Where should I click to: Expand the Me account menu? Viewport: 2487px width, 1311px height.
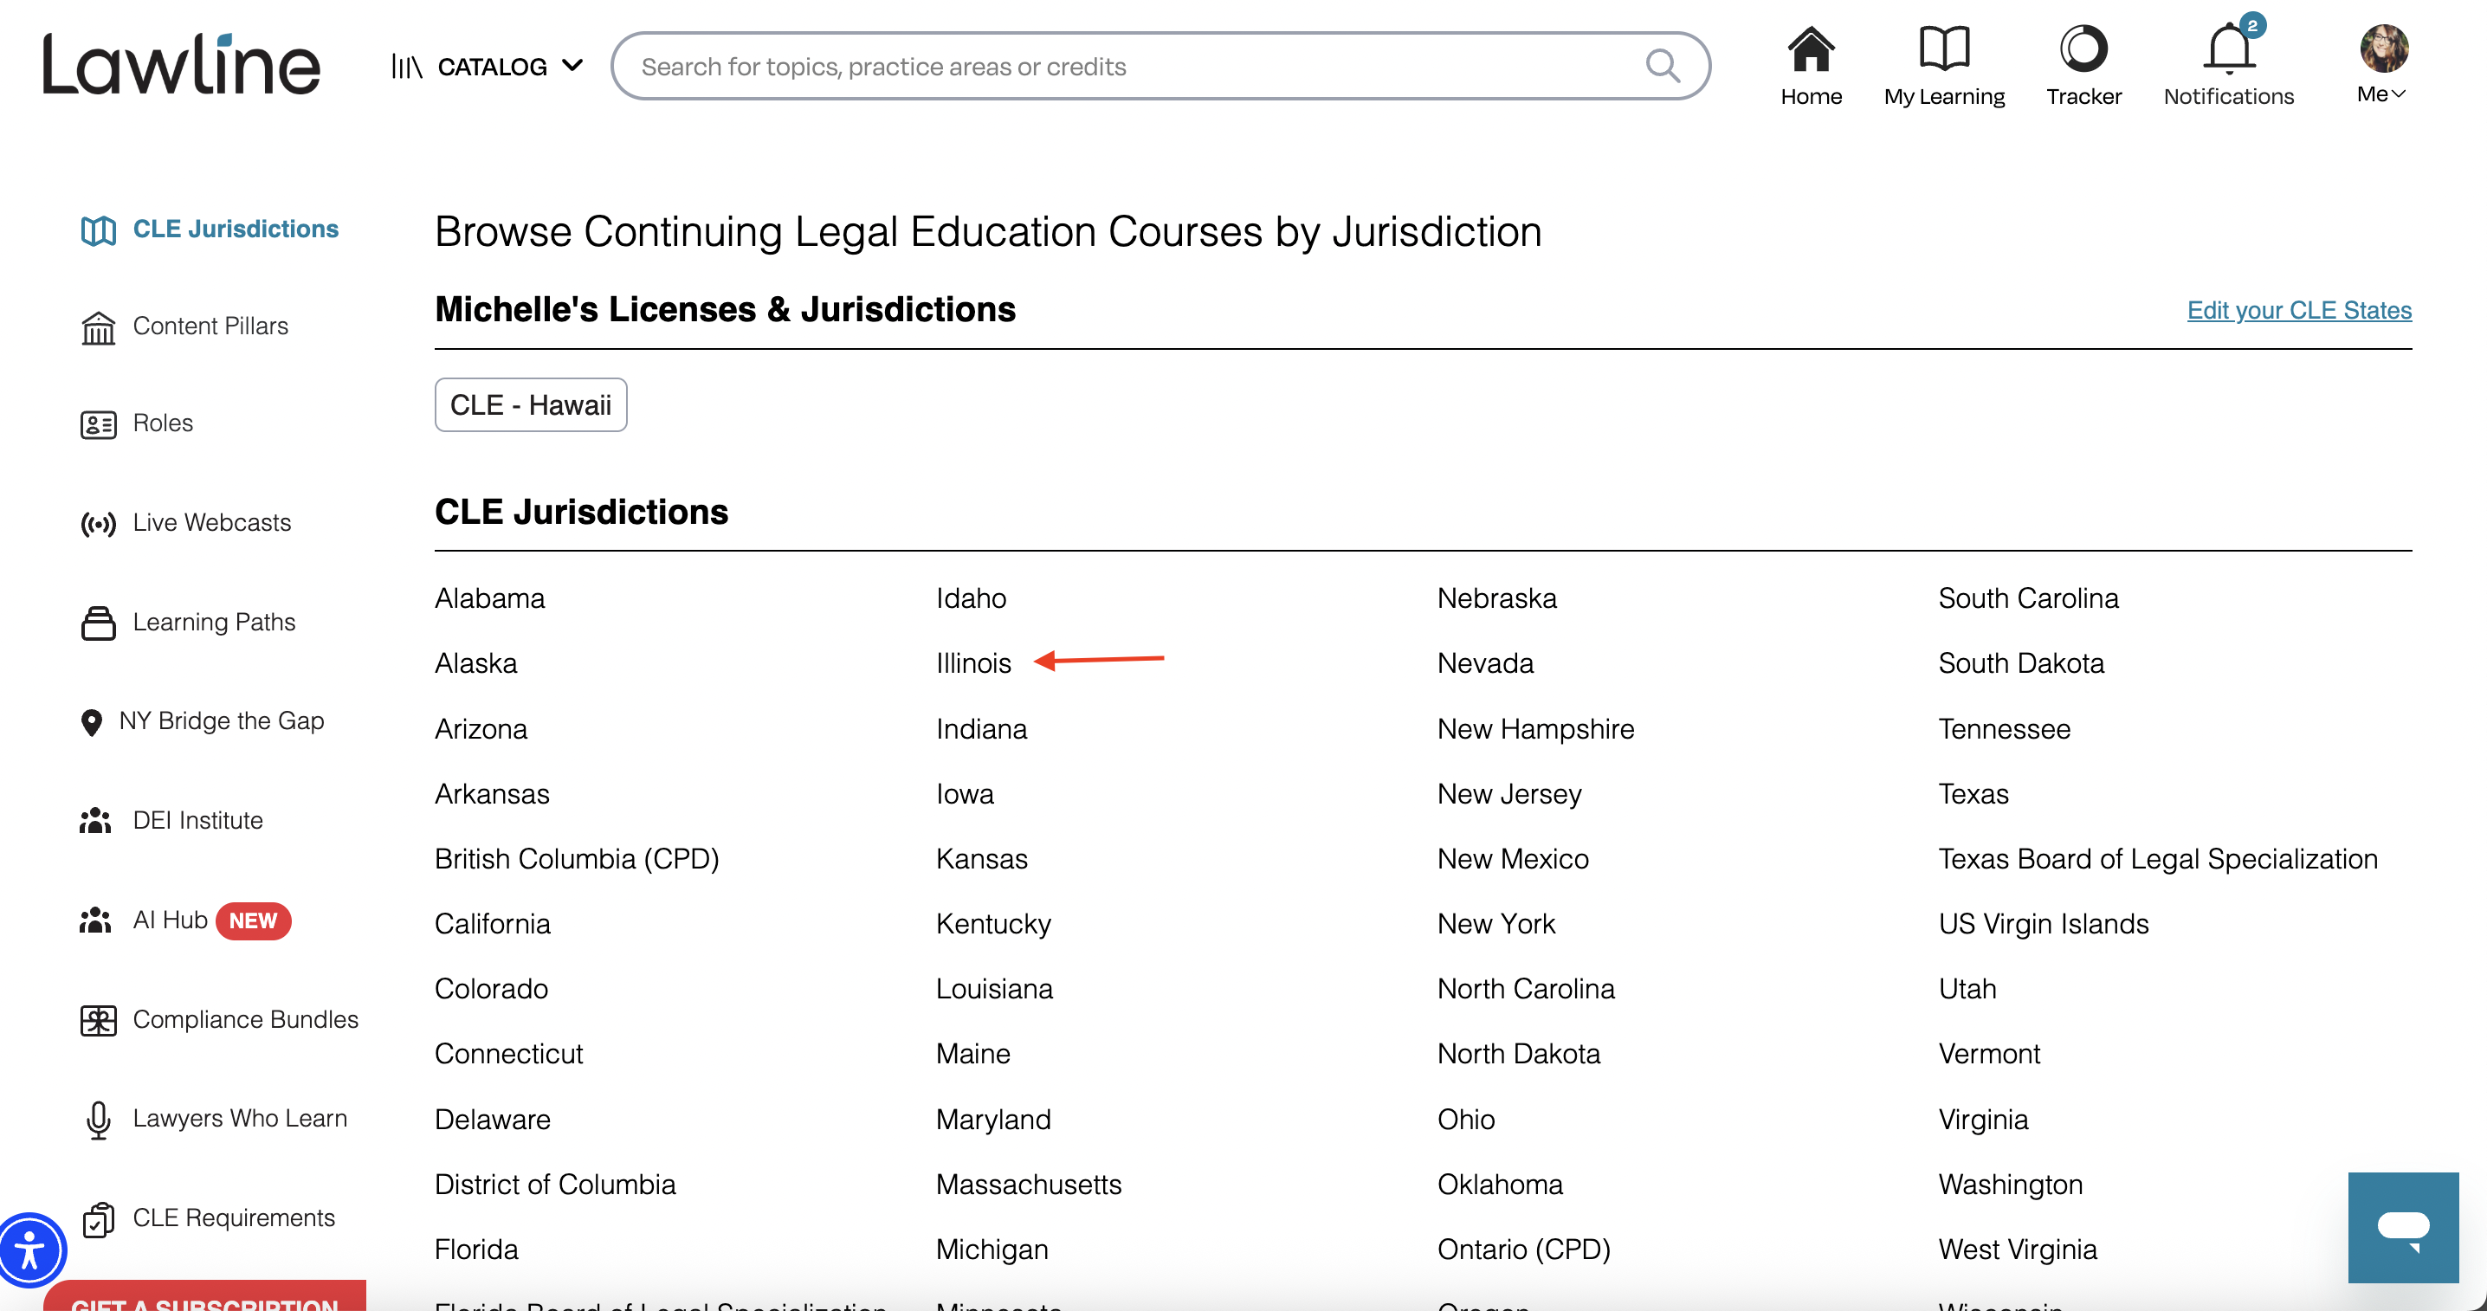pyautogui.click(x=2380, y=94)
